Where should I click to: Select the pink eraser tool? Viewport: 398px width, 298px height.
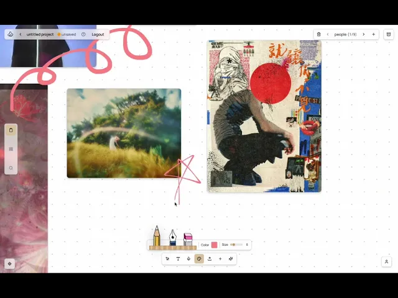pyautogui.click(x=188, y=239)
